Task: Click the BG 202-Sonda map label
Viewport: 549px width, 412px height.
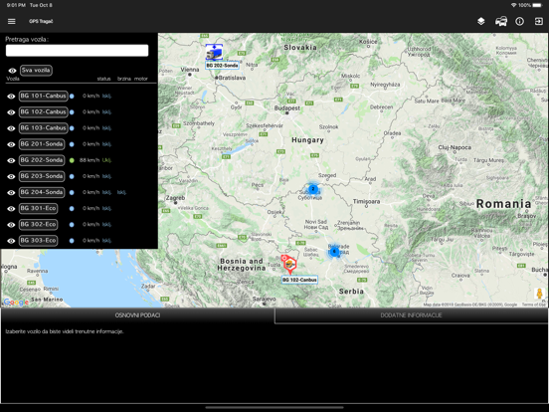Action: coord(222,65)
